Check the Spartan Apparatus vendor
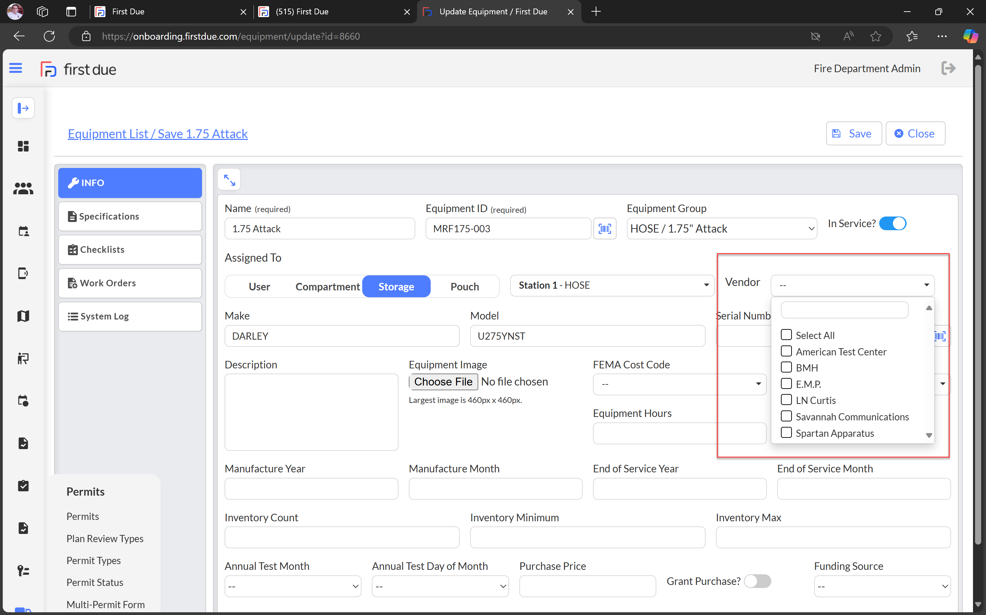This screenshot has width=986, height=615. click(786, 432)
